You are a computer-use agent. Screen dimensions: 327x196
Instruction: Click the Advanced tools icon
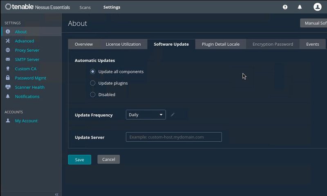coord(8,41)
